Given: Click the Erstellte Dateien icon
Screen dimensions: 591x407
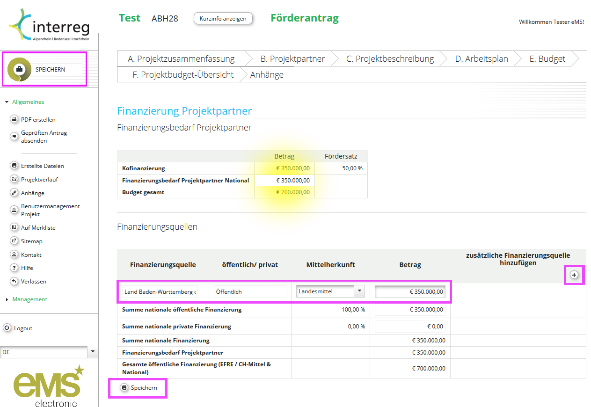Looking at the screenshot, I should tap(14, 166).
